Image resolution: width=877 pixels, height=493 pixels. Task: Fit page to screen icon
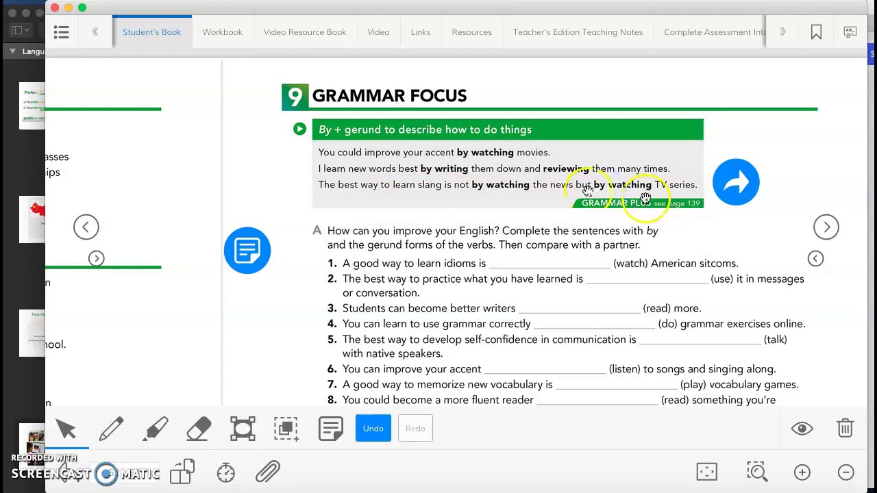(706, 472)
